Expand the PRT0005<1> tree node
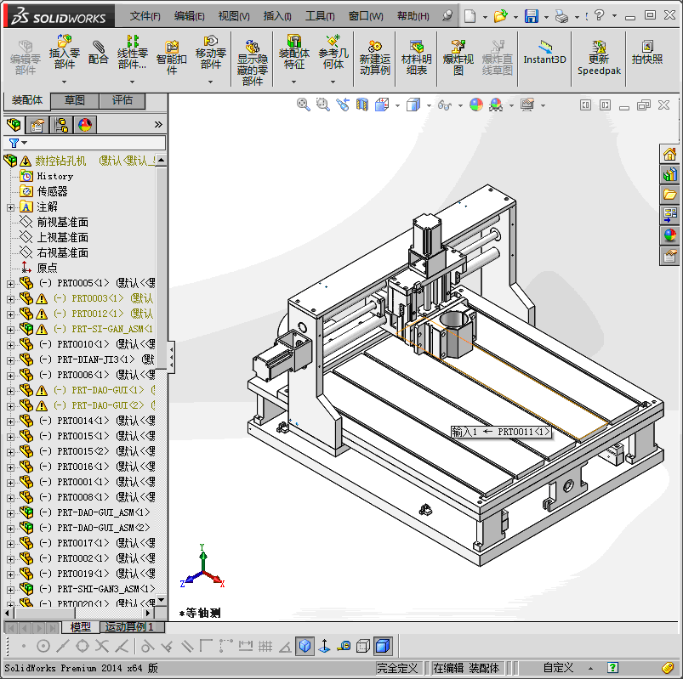 (x=10, y=283)
